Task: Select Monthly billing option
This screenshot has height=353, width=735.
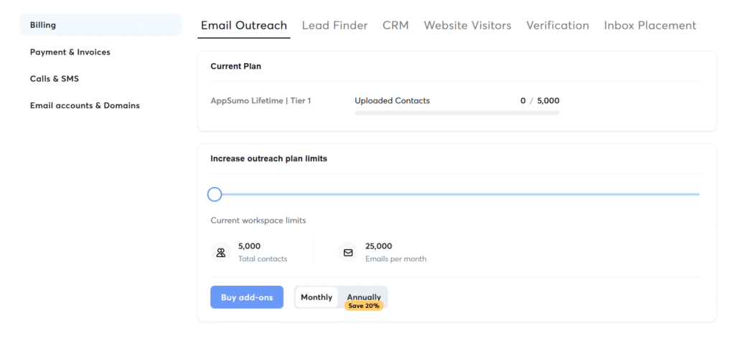Action: [317, 297]
